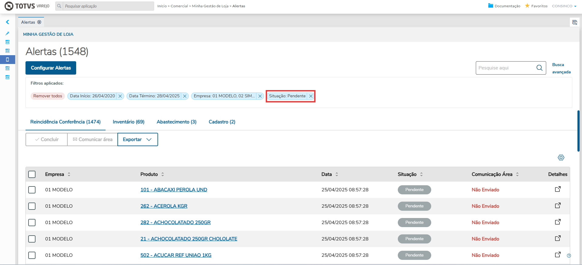
Task: Click Comunicar área button
Action: pos(93,139)
